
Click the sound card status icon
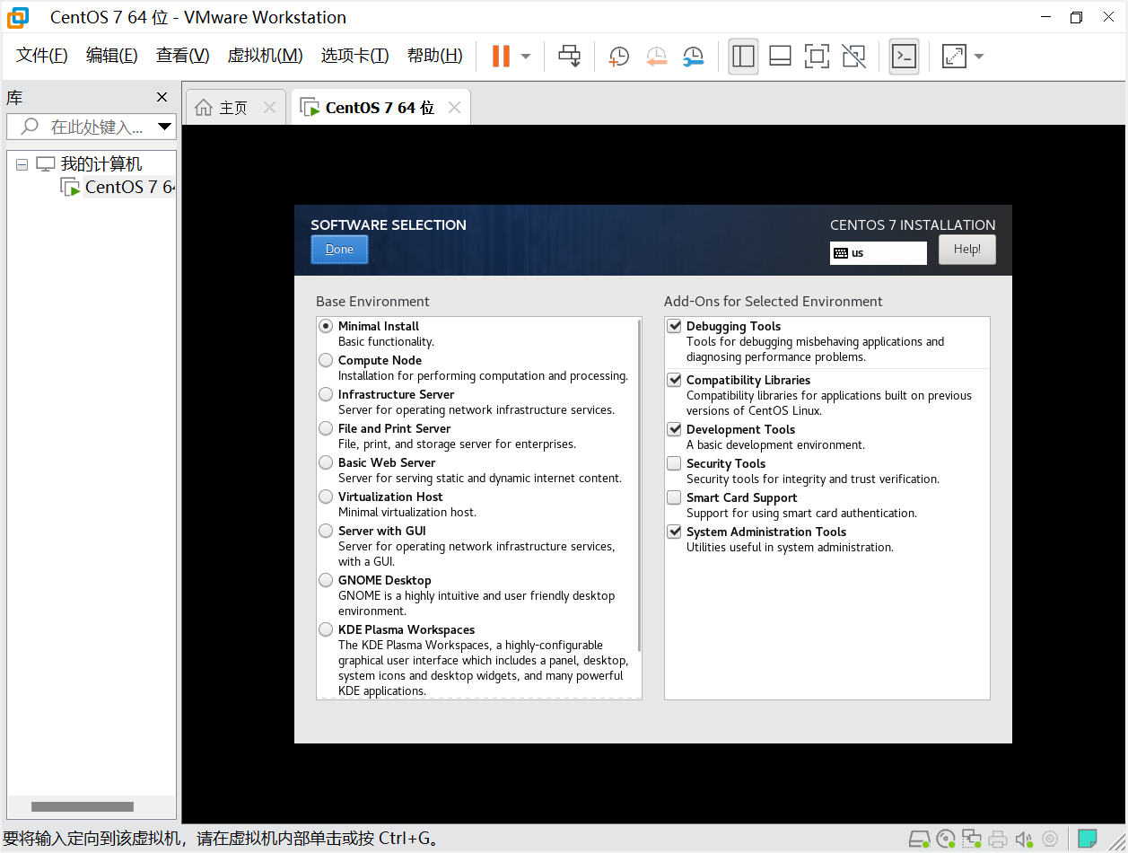coord(1024,839)
